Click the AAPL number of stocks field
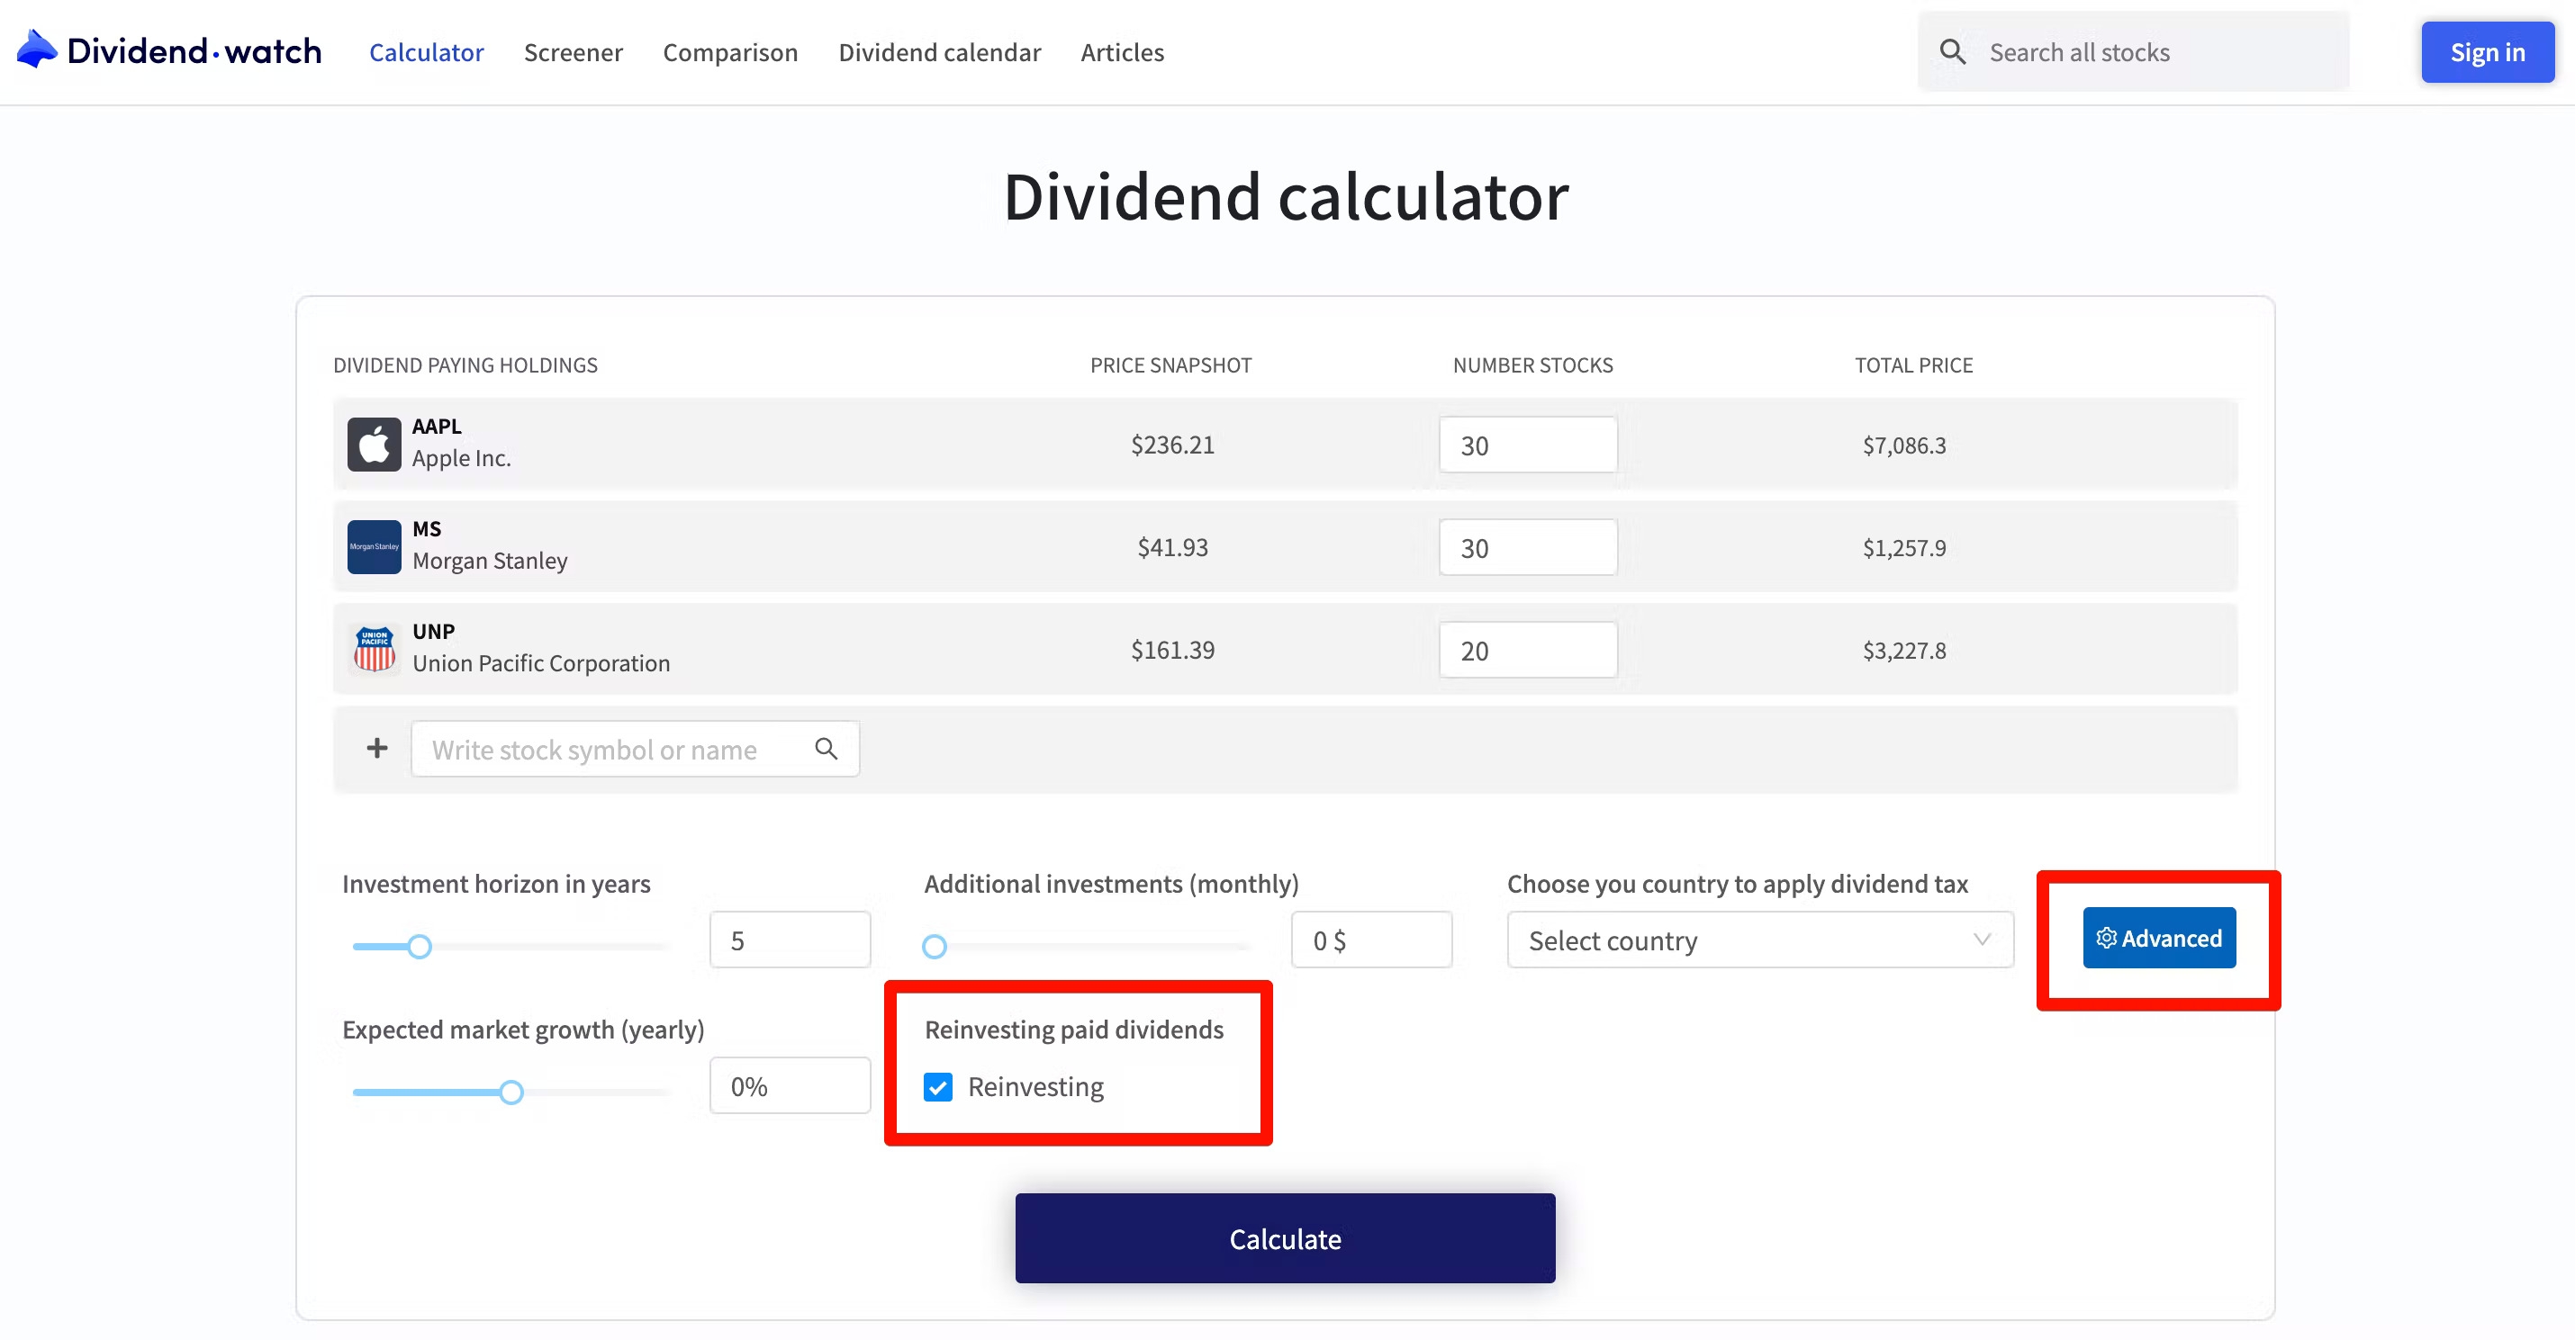The width and height of the screenshot is (2575, 1340). (x=1527, y=445)
